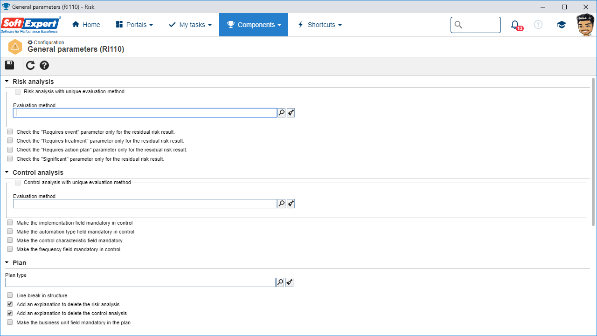
Task: Click the greyed help circle in header
Action: point(538,25)
